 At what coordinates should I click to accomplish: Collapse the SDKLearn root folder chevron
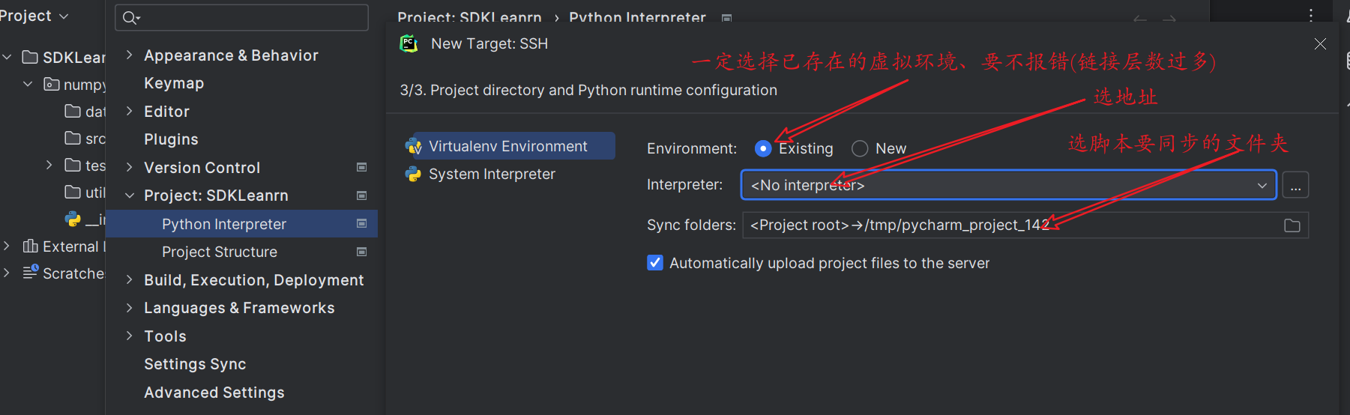pos(7,57)
